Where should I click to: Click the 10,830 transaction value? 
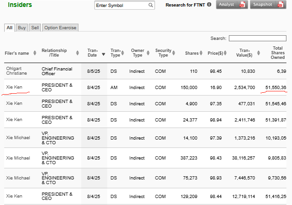pos(248,71)
